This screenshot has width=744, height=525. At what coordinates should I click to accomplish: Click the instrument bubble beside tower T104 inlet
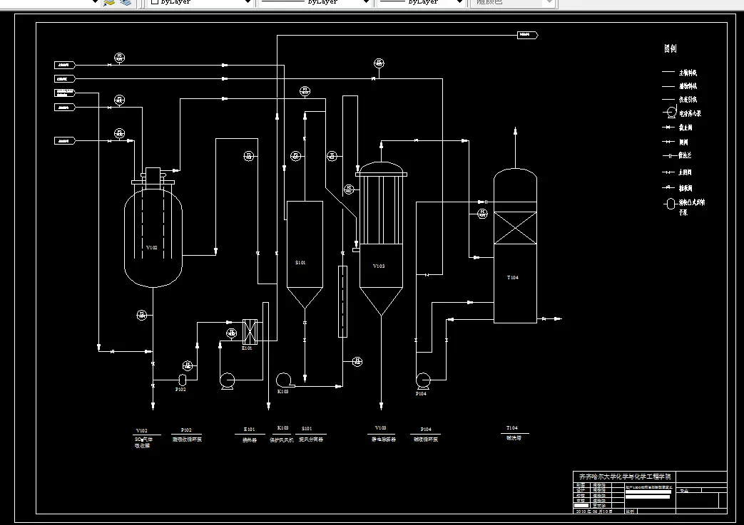coord(482,214)
